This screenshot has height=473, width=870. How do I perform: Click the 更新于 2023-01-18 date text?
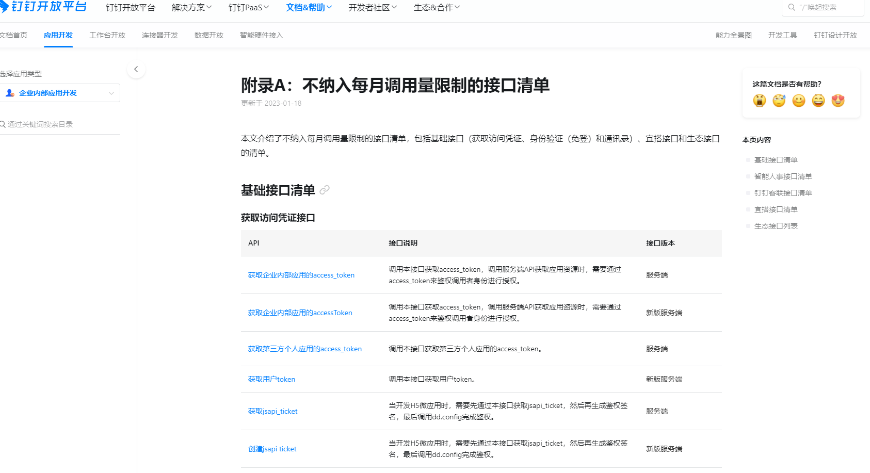271,103
